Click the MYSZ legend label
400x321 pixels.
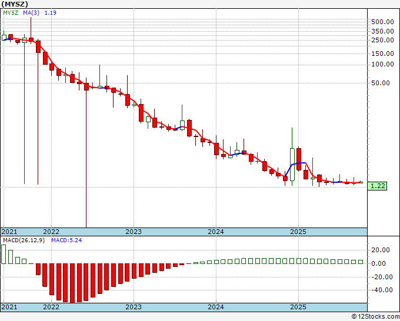pos(11,13)
